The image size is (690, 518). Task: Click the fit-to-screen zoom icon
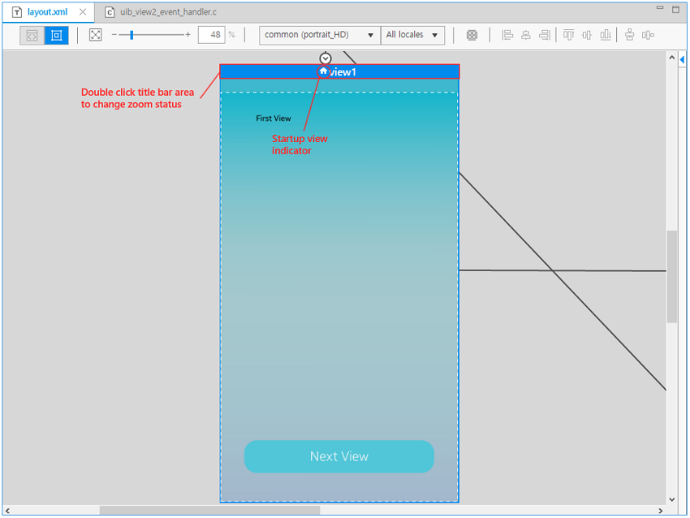(95, 35)
